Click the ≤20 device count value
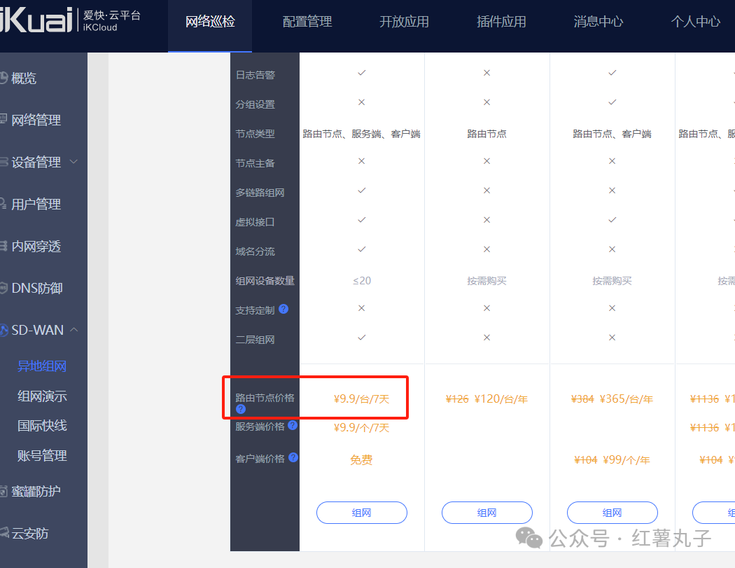This screenshot has width=735, height=568. pyautogui.click(x=361, y=281)
